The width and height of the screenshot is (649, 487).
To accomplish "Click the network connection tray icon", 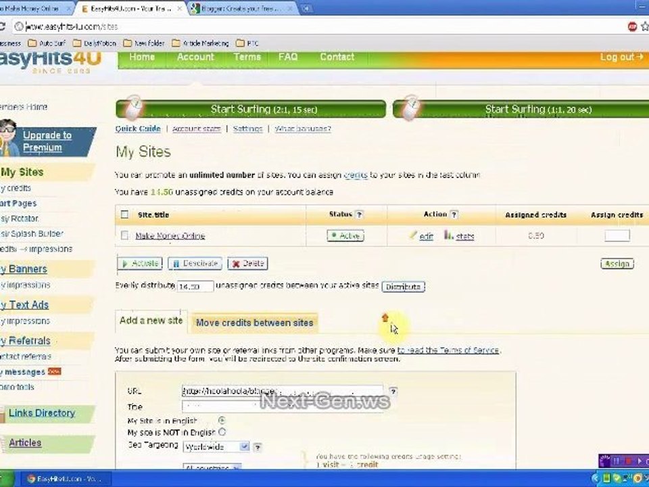I will 627,479.
